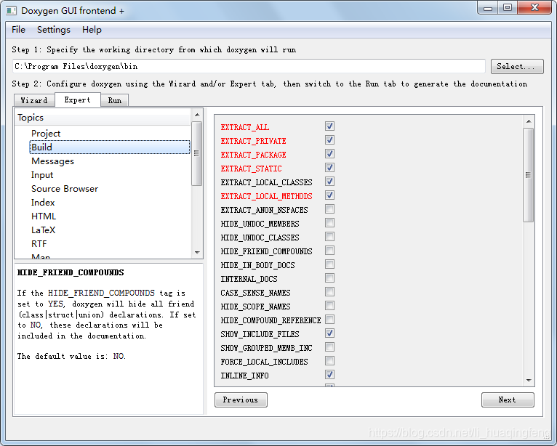Go to Next topic
The width and height of the screenshot is (557, 446).
pos(508,400)
